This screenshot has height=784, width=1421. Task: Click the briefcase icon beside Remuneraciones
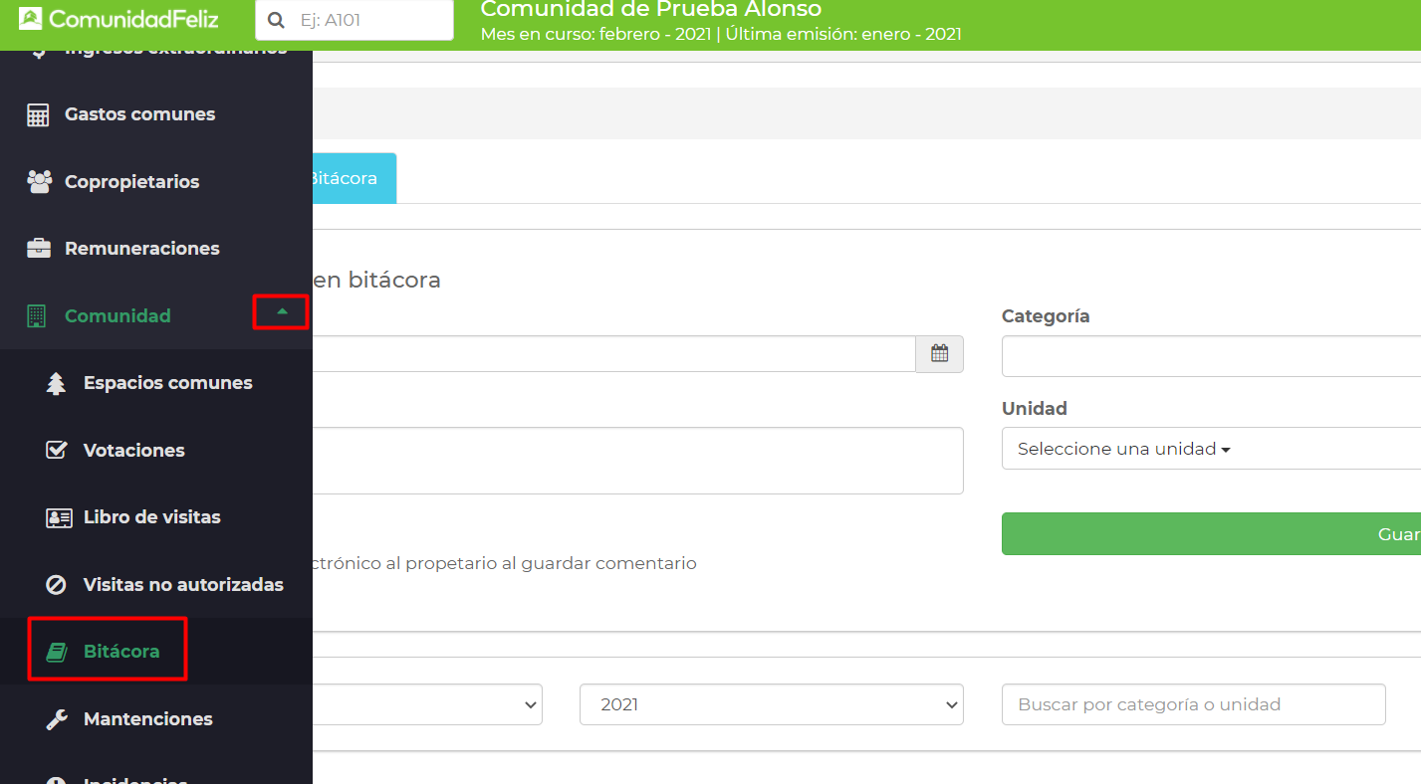pos(39,249)
